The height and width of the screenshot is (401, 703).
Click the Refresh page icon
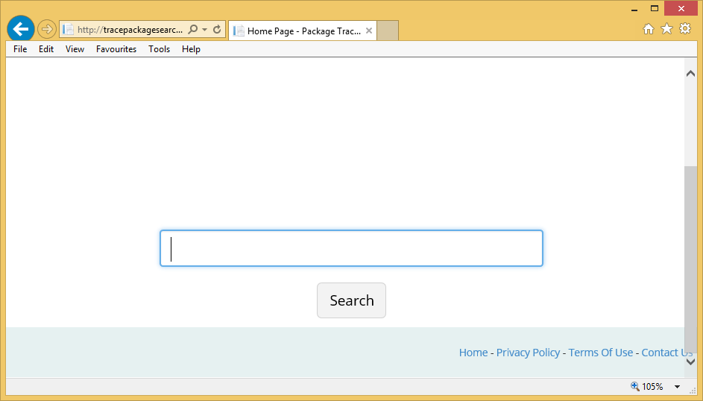(217, 30)
